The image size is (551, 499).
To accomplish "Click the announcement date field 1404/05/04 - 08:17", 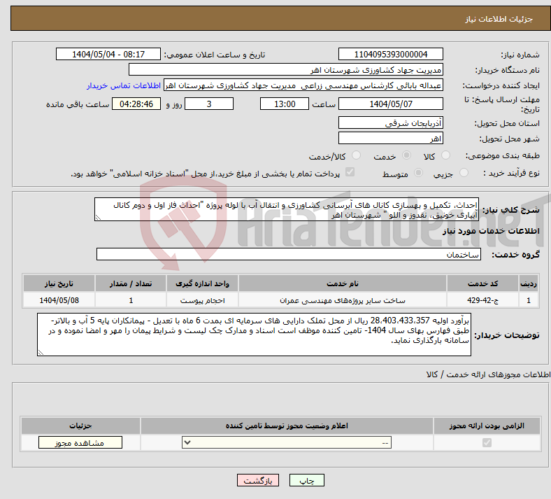I will click(x=108, y=54).
